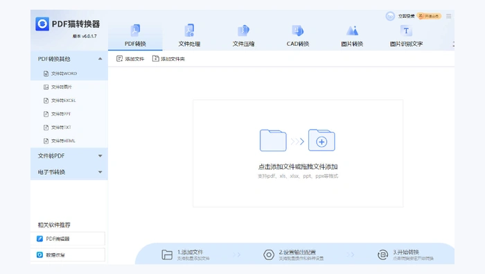The image size is (485, 274).
Task: Click the 1.添加文件 step label
Action: tap(191, 252)
